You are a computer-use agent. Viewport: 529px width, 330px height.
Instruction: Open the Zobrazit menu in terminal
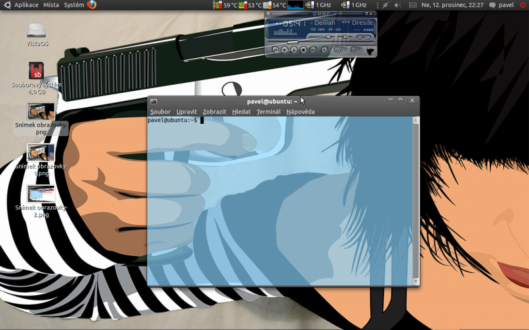[x=214, y=112]
